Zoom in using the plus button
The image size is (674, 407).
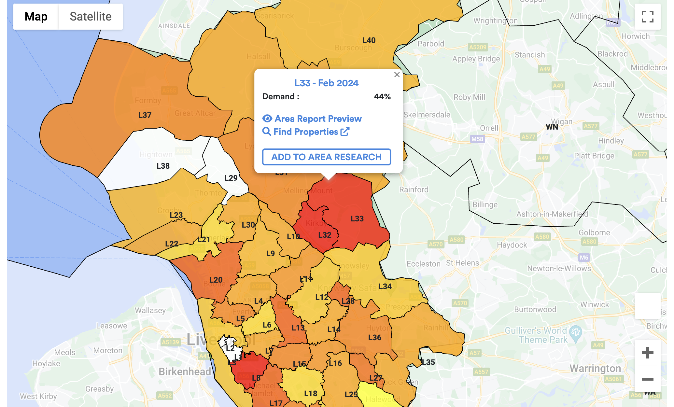(647, 353)
